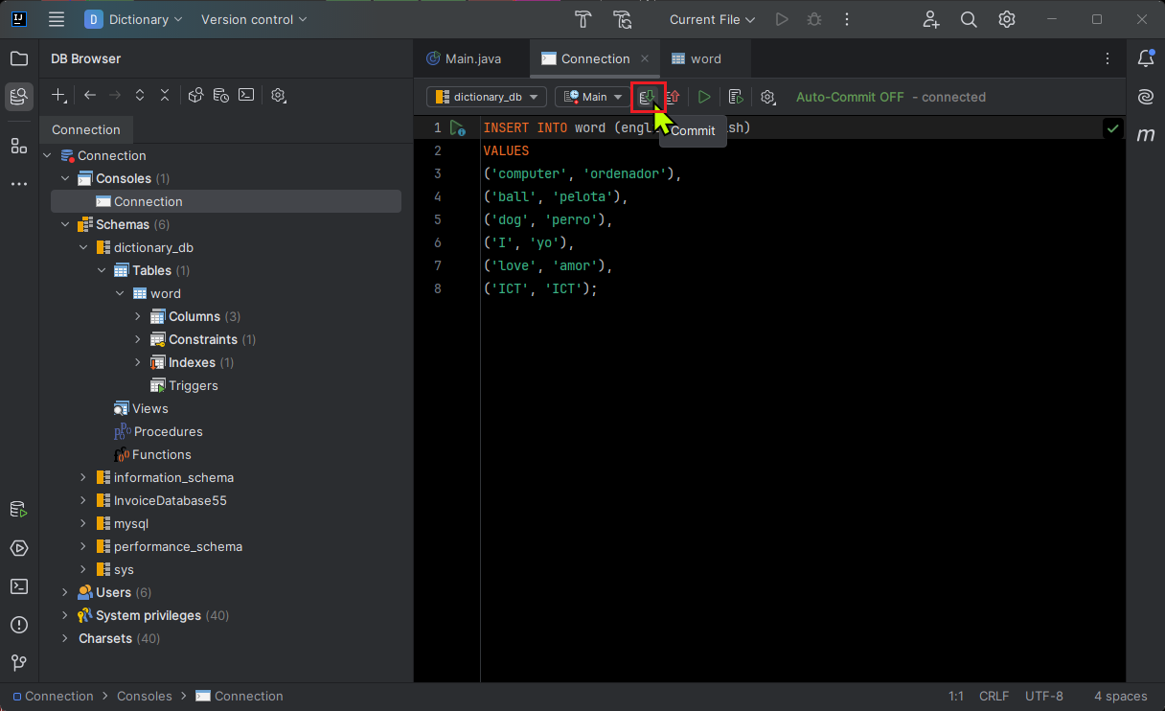Run the statement on line 1
The height and width of the screenshot is (711, 1165).
(x=457, y=126)
